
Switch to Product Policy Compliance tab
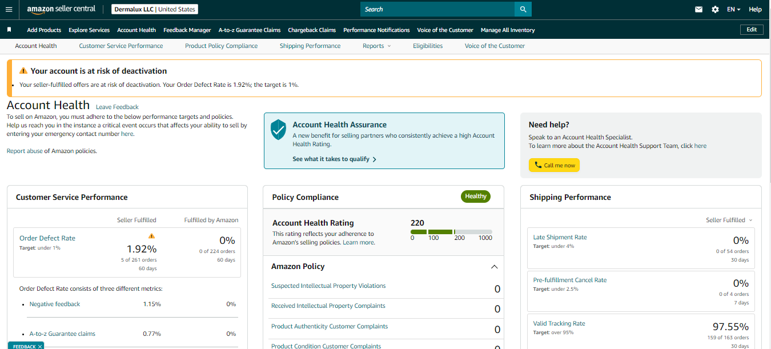[x=222, y=46]
